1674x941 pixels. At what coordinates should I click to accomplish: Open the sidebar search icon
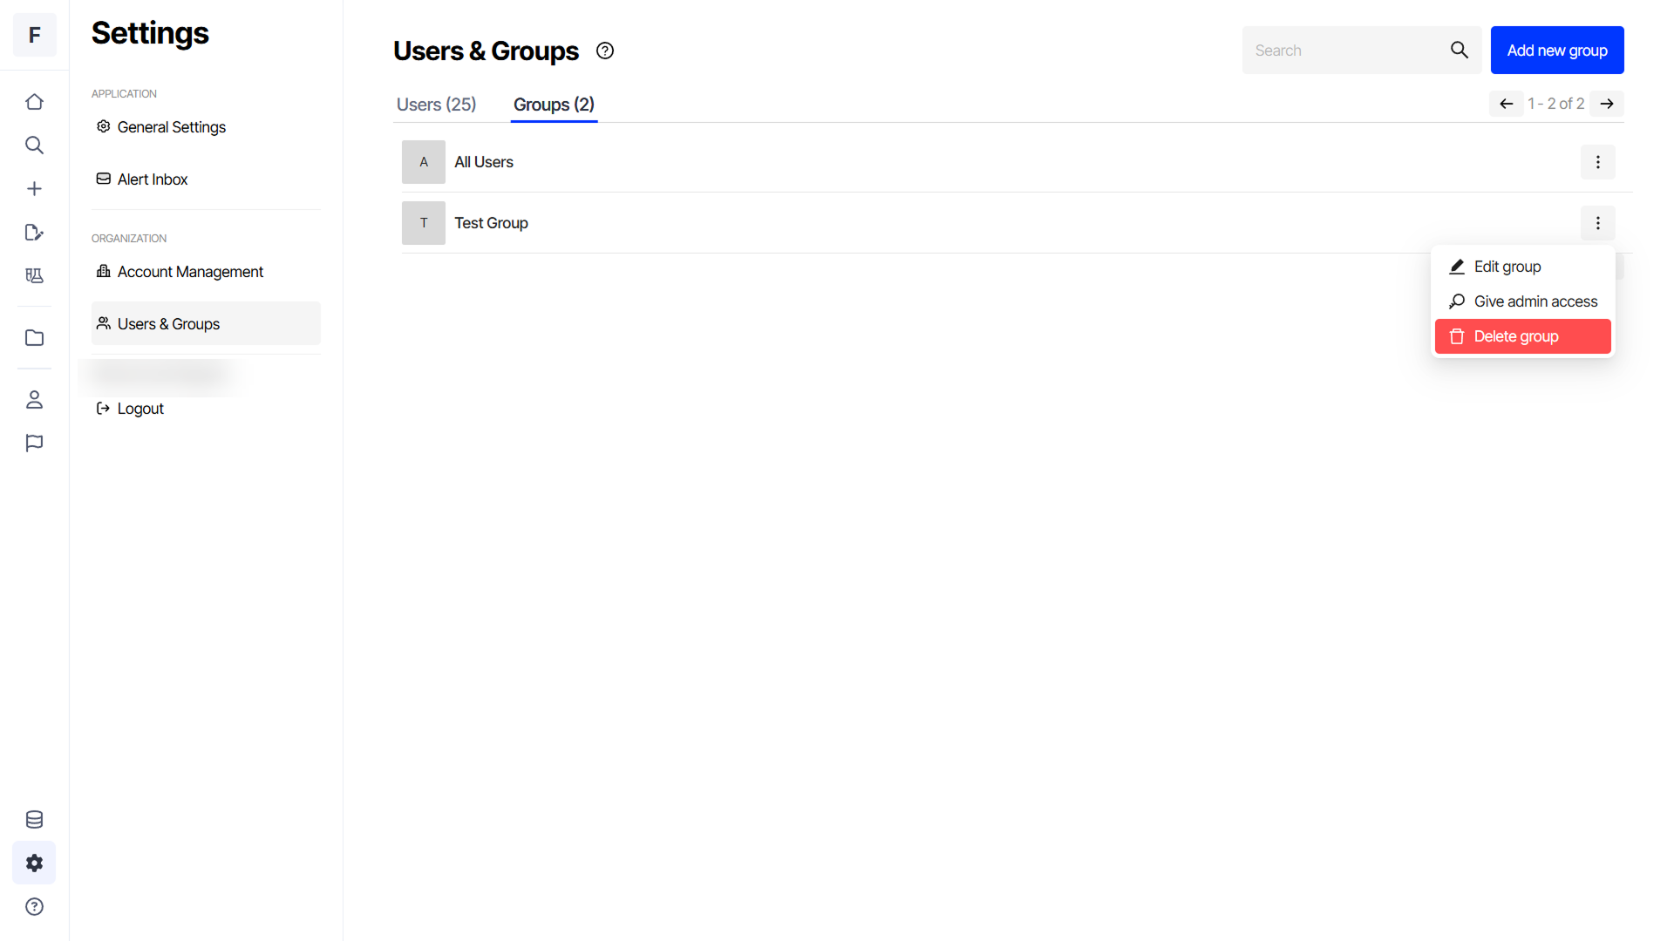tap(34, 146)
